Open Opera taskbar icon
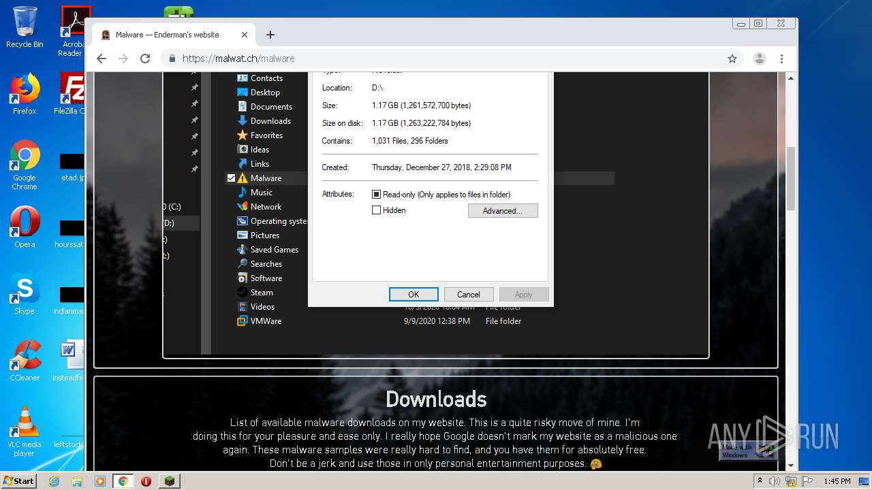Image resolution: width=872 pixels, height=490 pixels. [x=146, y=481]
